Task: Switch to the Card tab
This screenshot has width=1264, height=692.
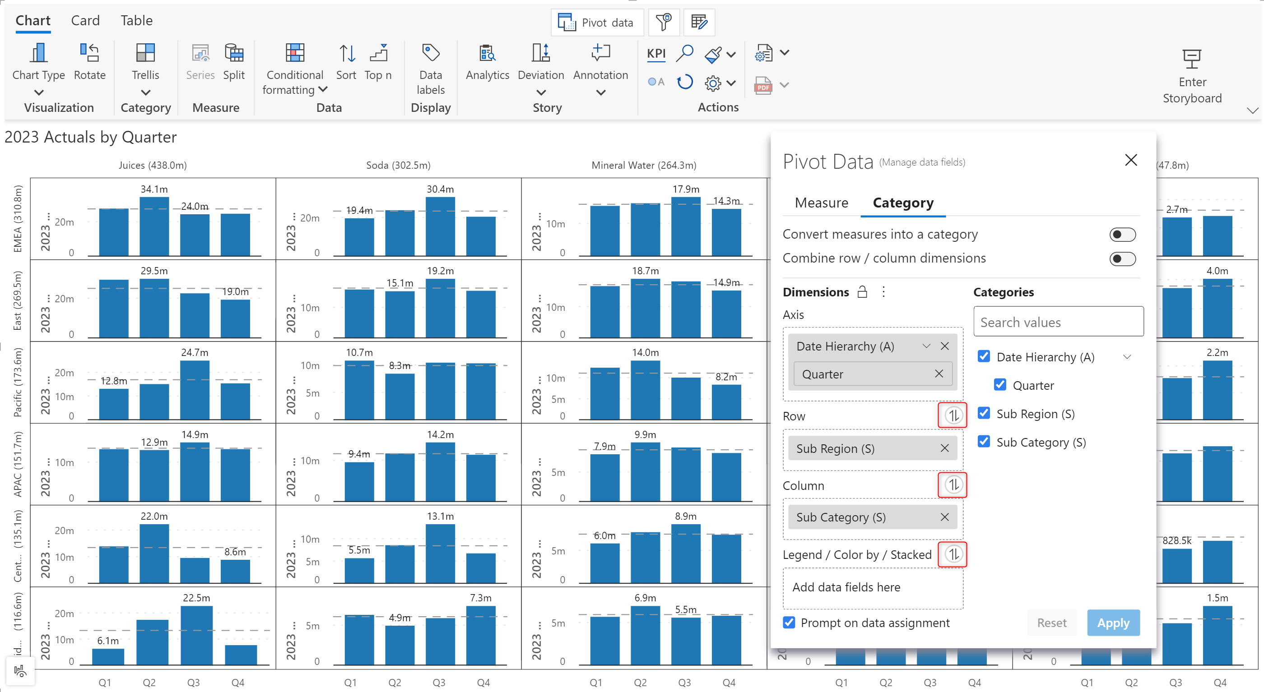Action: coord(85,21)
